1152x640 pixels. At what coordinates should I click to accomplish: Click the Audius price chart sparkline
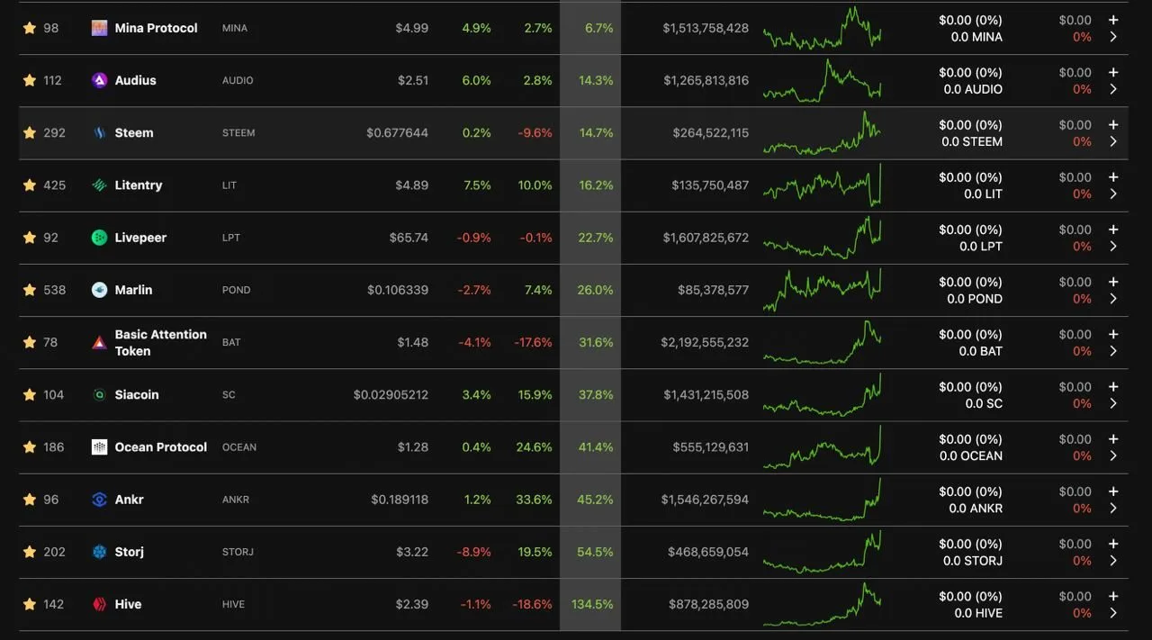coord(822,80)
